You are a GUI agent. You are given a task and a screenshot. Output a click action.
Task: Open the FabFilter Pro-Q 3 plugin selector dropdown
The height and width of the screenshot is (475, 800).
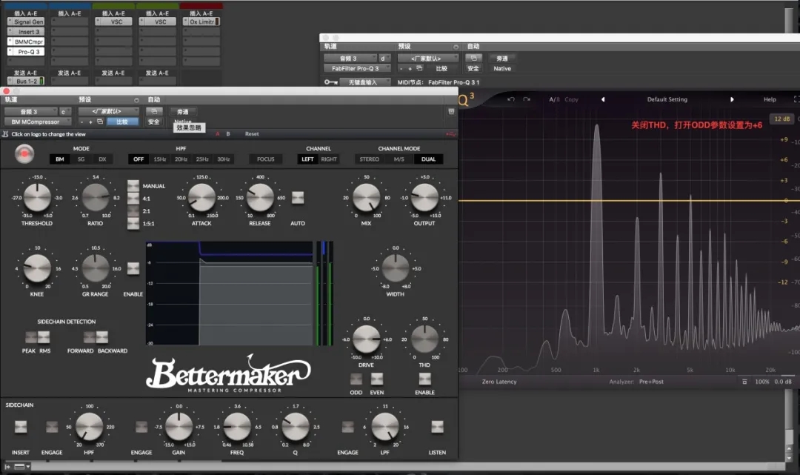pyautogui.click(x=355, y=68)
